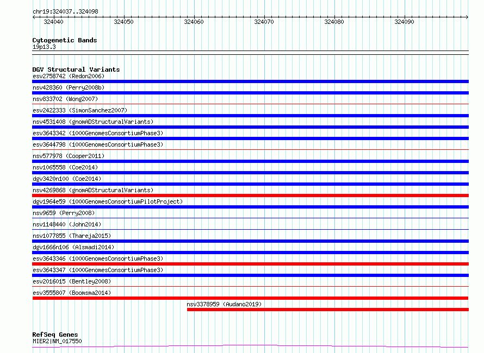Image resolution: width=484 pixels, height=353 pixels.
Task: Click ruler position 324070
Action: pos(264,22)
